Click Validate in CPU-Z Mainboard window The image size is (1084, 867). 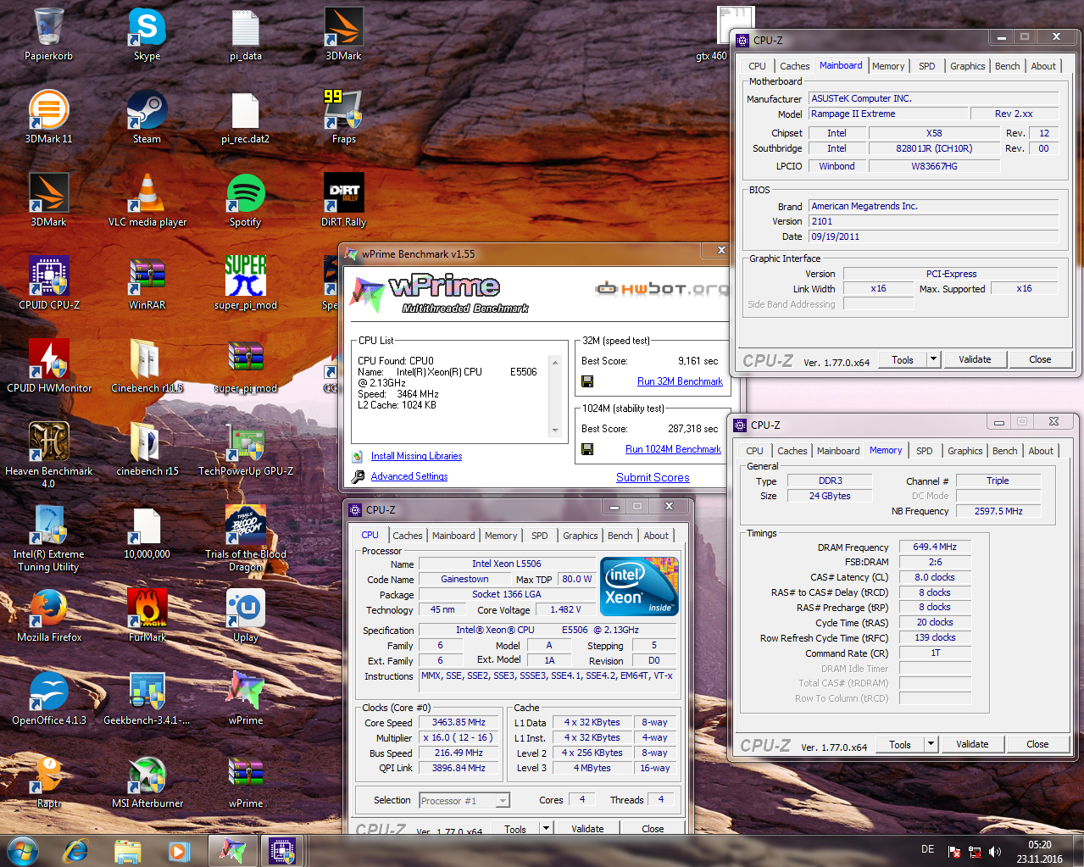[975, 359]
